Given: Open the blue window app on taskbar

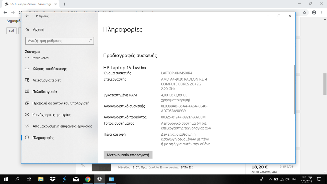Looking at the screenshot, I should (111, 179).
